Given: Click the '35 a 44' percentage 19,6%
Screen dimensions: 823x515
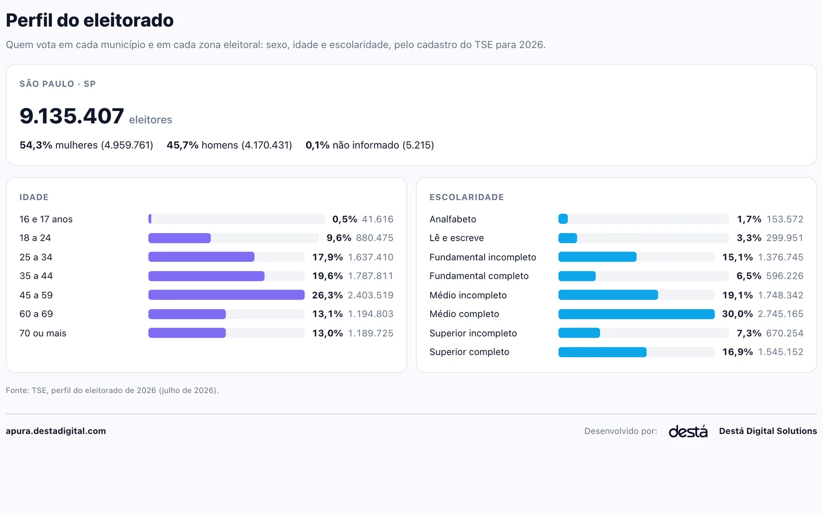Looking at the screenshot, I should tap(327, 276).
